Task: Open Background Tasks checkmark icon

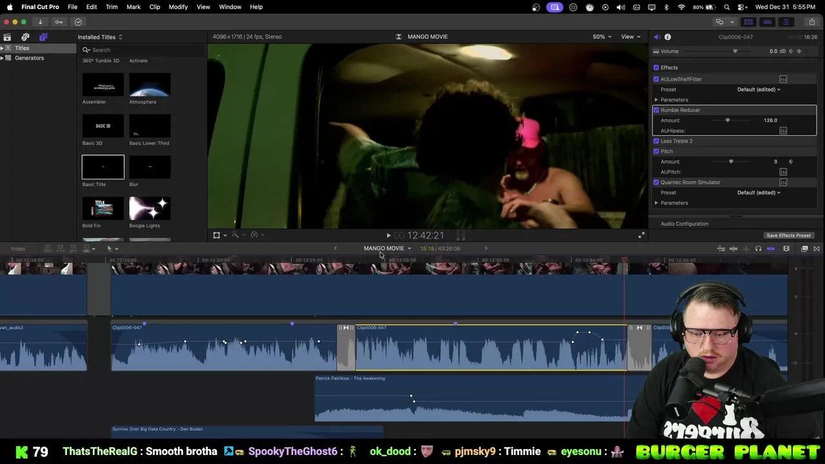Action: 78,22
